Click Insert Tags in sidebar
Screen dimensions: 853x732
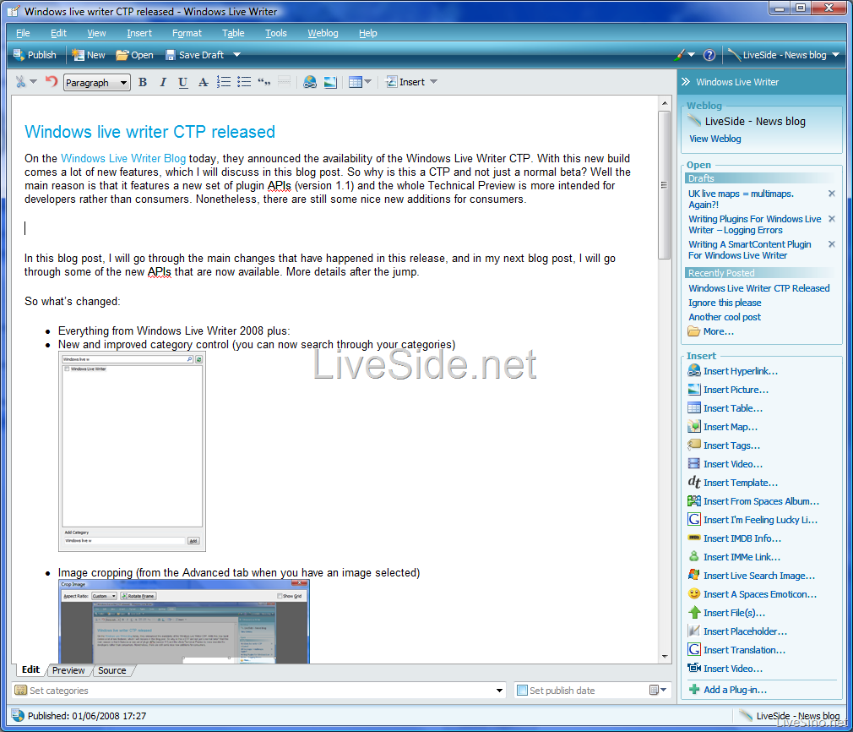(x=724, y=445)
